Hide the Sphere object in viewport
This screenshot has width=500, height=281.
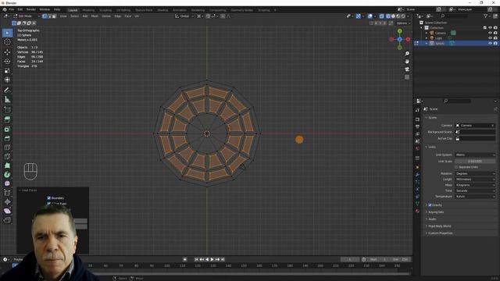[490, 43]
